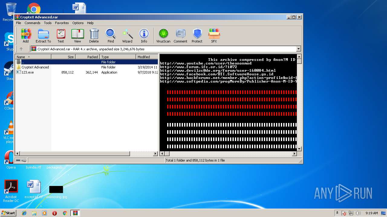Click the Add toolbar icon
Viewport: 387px width, 217px height.
(26, 36)
